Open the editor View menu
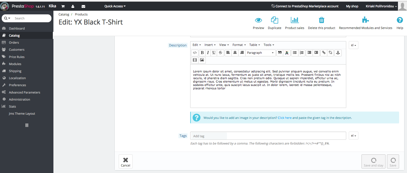 point(224,45)
